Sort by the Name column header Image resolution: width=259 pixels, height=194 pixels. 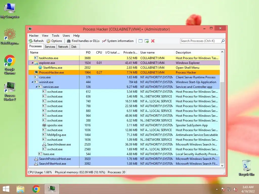(x=54, y=53)
